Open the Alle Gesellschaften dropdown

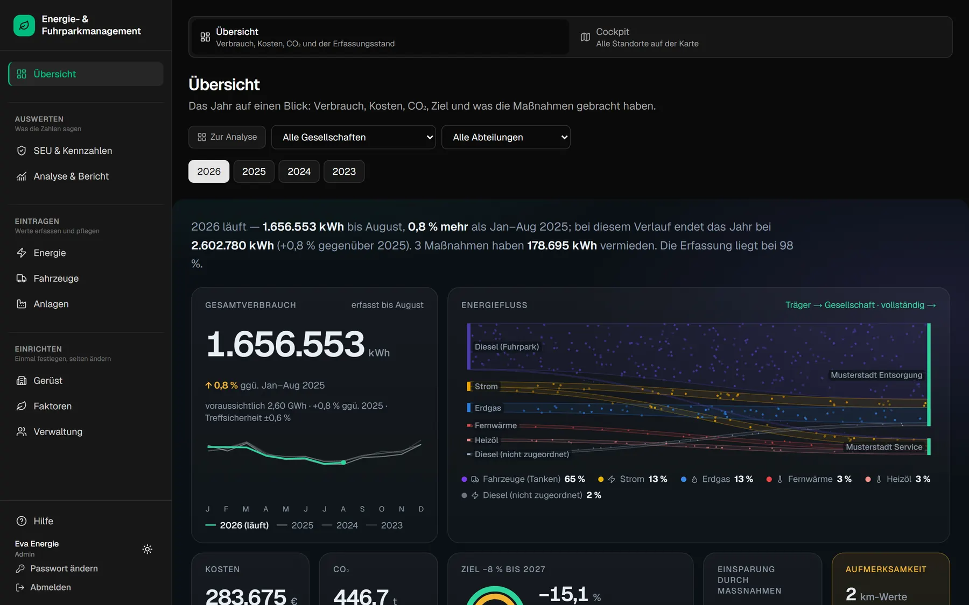pyautogui.click(x=354, y=137)
